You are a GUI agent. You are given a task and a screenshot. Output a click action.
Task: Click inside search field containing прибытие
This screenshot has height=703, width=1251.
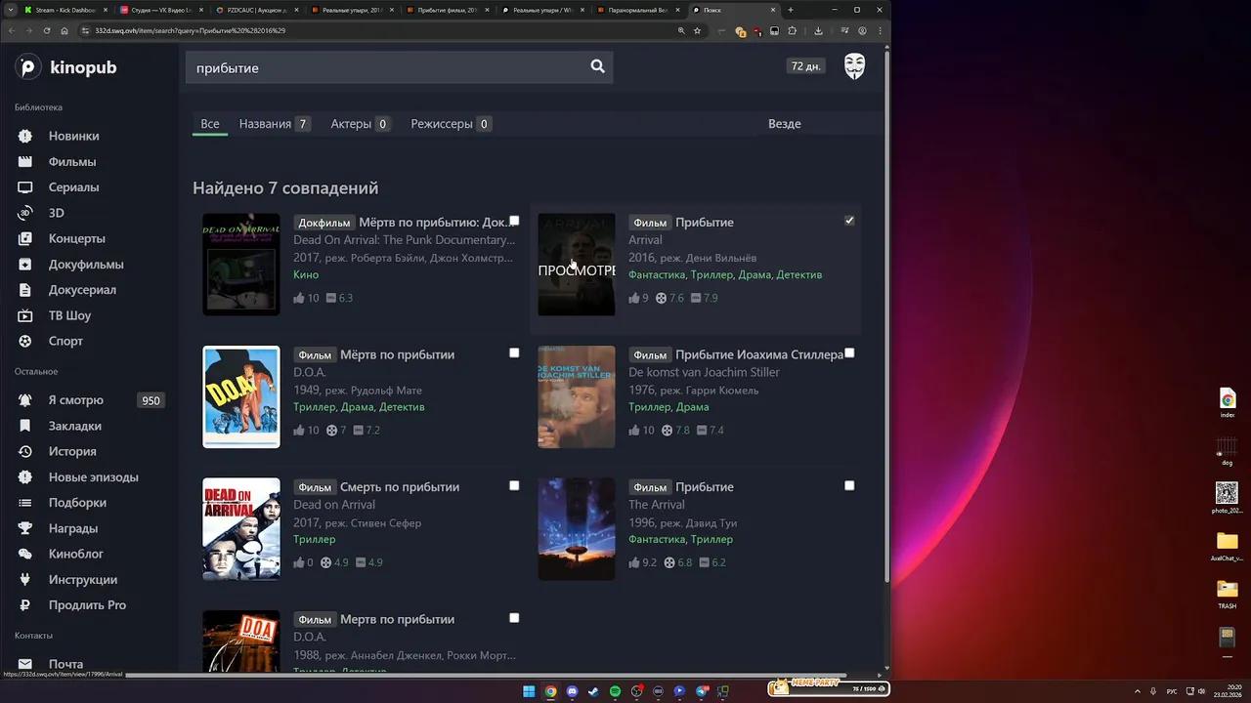386,67
